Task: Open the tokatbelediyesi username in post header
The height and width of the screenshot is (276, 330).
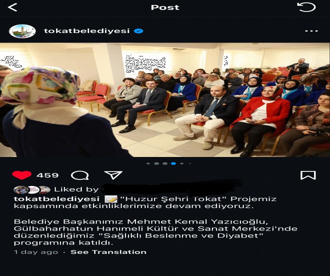Action: click(86, 31)
